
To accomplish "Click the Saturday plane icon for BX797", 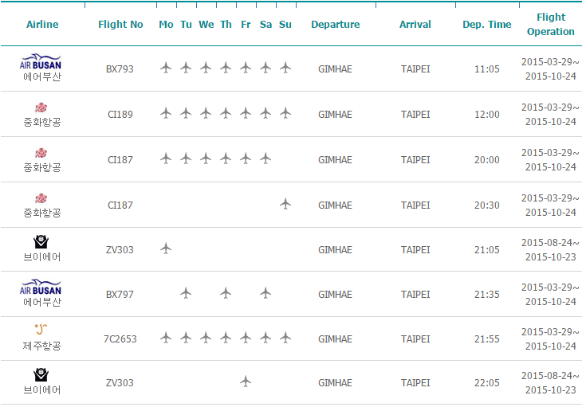I will coord(265,294).
